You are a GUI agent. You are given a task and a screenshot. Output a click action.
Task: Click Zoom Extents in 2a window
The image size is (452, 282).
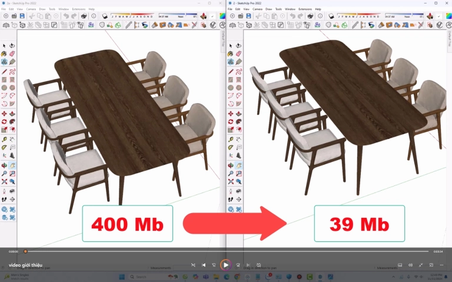pos(4,182)
